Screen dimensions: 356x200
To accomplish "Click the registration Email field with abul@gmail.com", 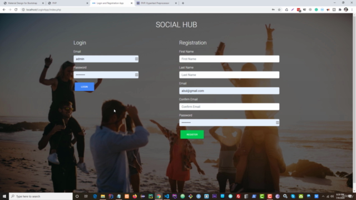I will click(229, 91).
